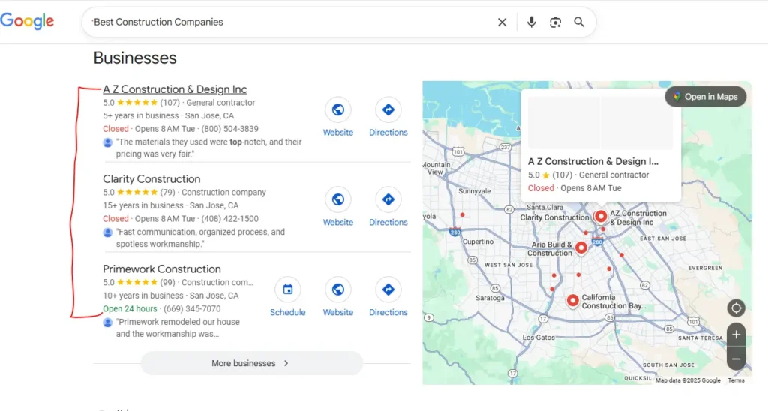Open A Z Construction & Design Inc listing
The image size is (768, 411).
click(175, 89)
